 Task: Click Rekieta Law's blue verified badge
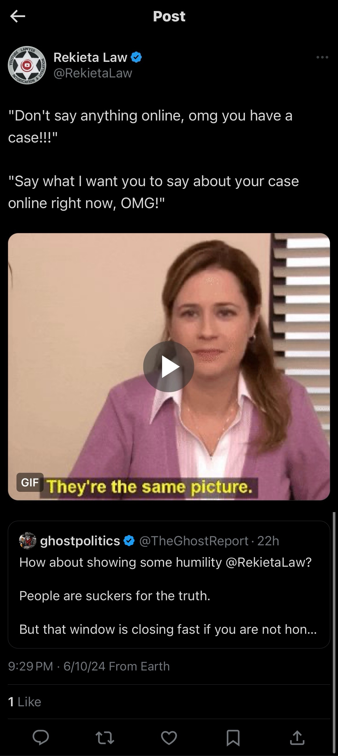(x=136, y=57)
